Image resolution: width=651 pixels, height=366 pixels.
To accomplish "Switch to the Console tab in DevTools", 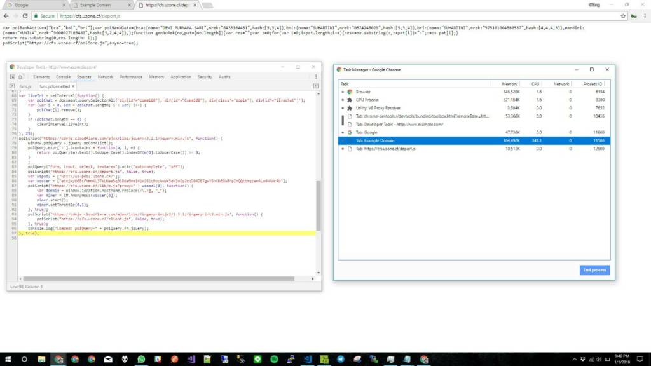I will pyautogui.click(x=63, y=77).
